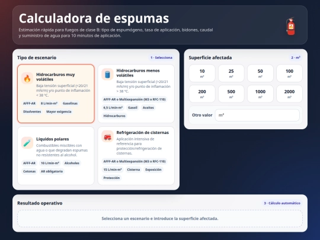Choose the 200 m² surface button
Image resolution: width=320 pixels, height=240 pixels.
[x=202, y=94]
